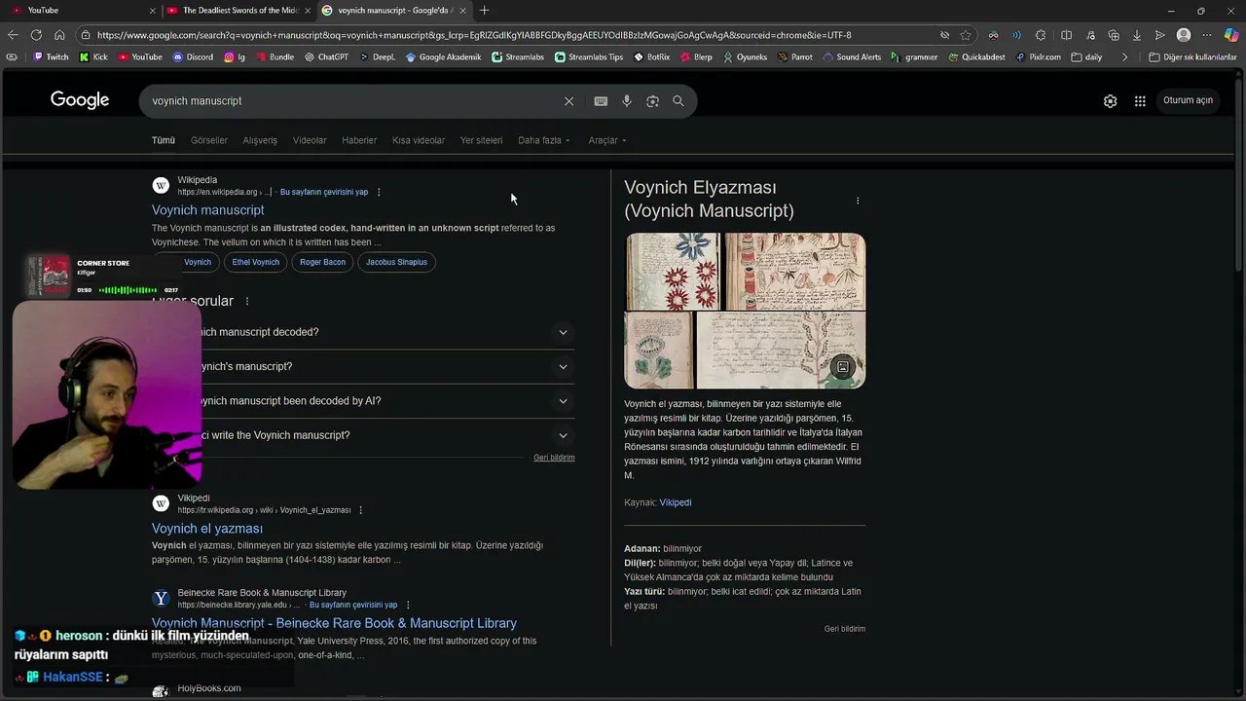Switch to the 'Haberler' tab
1246x701 pixels.
[359, 140]
